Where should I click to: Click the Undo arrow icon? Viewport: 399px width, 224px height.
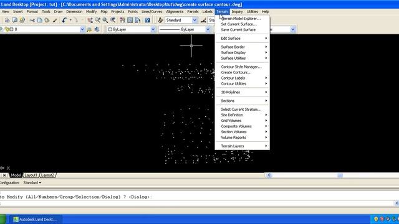click(x=64, y=21)
